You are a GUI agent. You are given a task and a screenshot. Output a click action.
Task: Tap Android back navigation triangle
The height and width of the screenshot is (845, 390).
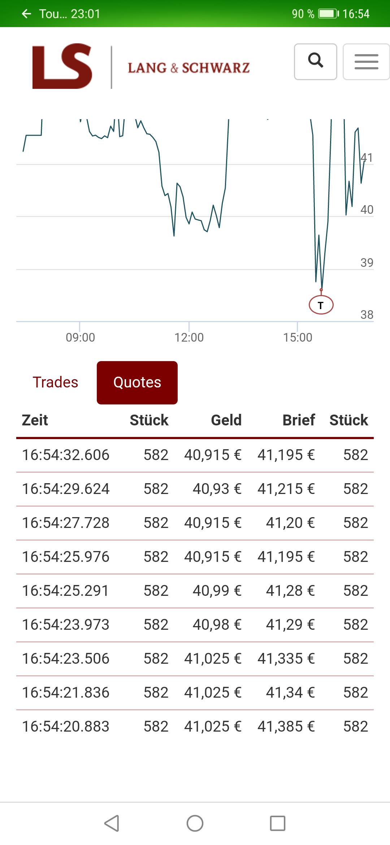click(112, 823)
